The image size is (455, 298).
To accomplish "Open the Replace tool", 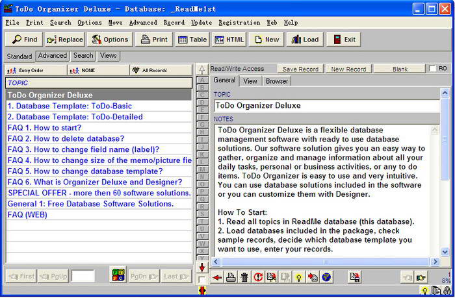I will pyautogui.click(x=65, y=39).
